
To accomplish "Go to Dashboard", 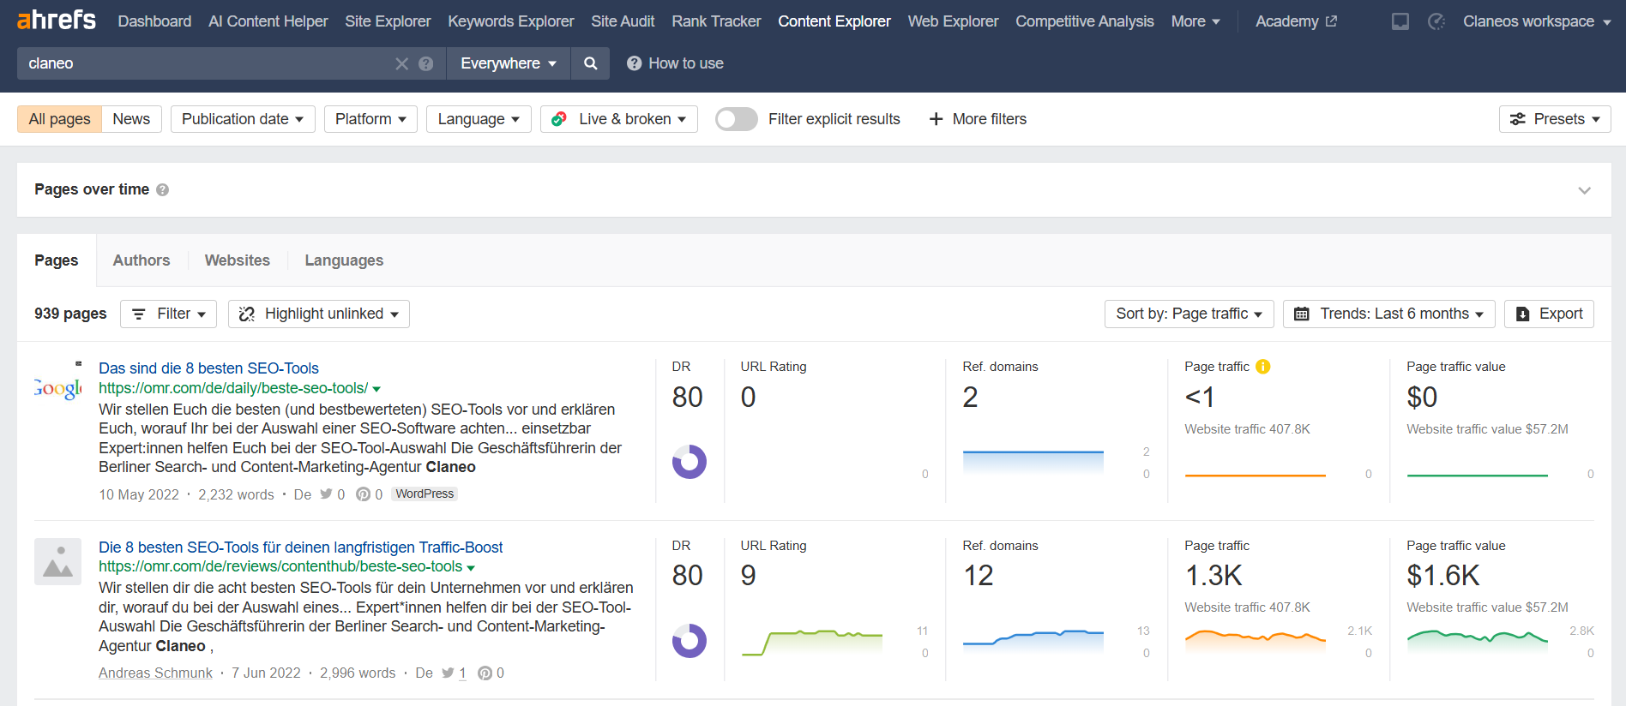I will click(x=154, y=21).
